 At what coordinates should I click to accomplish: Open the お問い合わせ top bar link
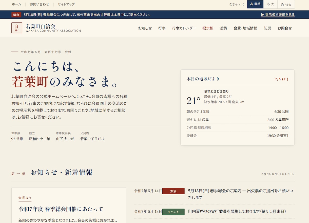[39, 4]
